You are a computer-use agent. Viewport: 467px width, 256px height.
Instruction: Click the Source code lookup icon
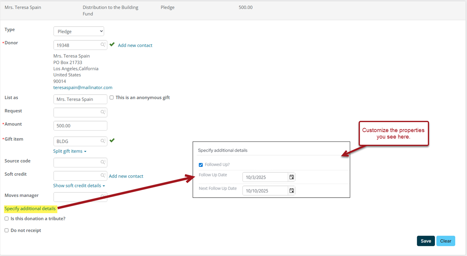click(103, 162)
